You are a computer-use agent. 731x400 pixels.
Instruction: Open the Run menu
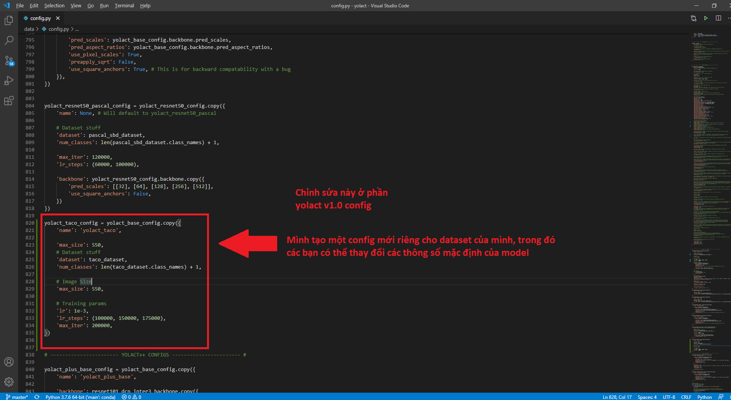104,5
